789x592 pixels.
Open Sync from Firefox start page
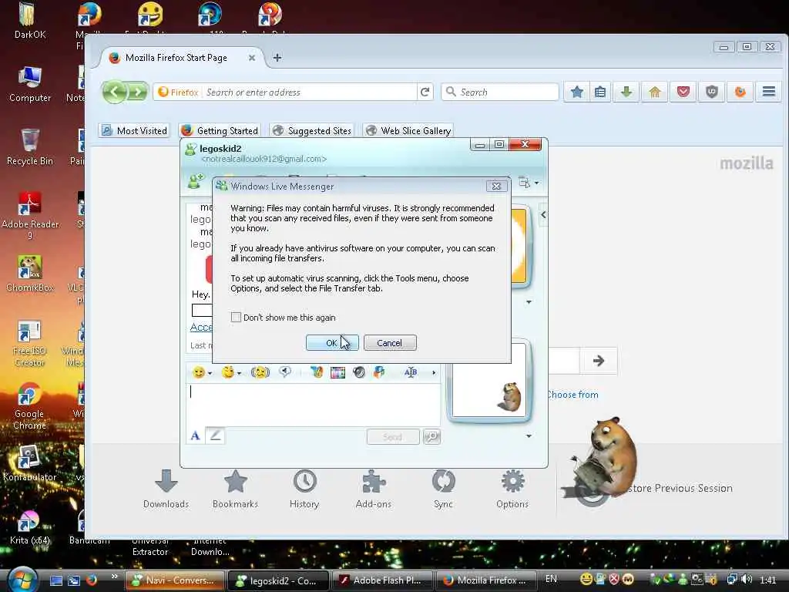click(443, 489)
